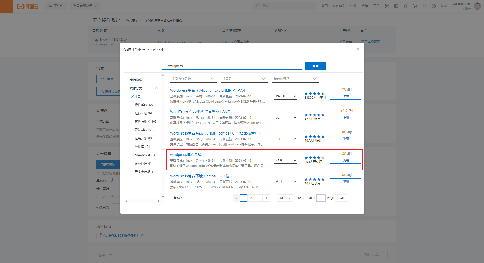This screenshot has height=263, width=484.
Task: Open the Cloud Shell terminal icon
Action: 396,6
